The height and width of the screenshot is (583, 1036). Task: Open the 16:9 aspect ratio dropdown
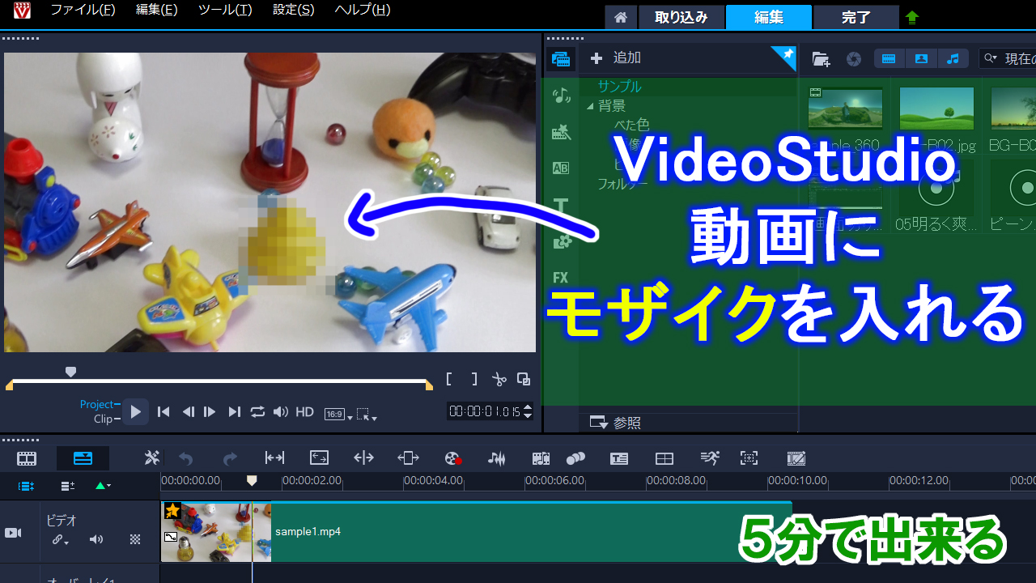tap(338, 414)
